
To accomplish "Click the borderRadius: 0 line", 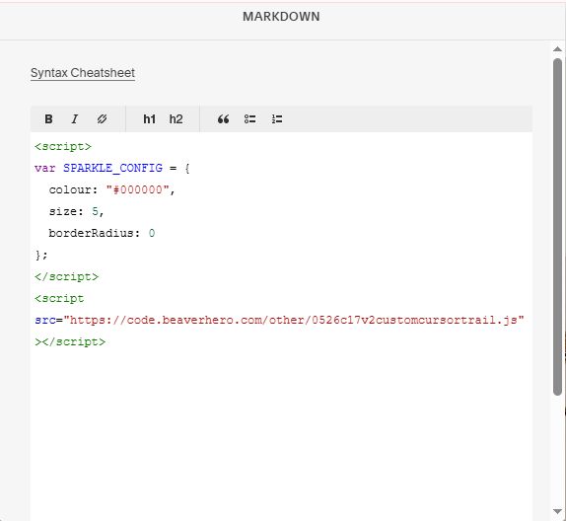I will (x=102, y=233).
